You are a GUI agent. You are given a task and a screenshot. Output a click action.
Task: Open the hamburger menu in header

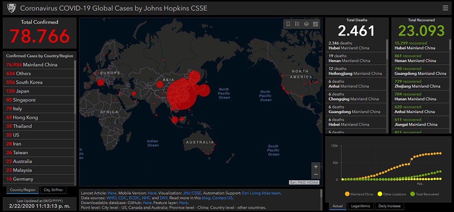pos(445,8)
